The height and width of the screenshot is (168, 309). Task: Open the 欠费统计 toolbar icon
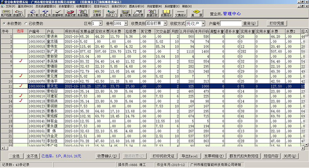point(181,13)
